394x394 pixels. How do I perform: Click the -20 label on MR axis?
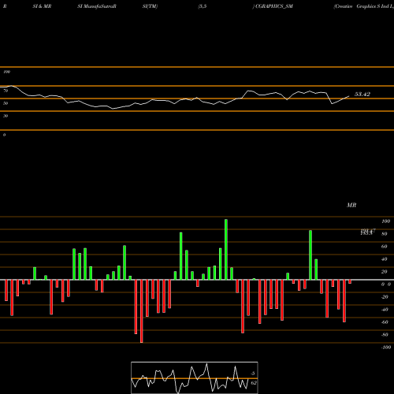(385, 297)
